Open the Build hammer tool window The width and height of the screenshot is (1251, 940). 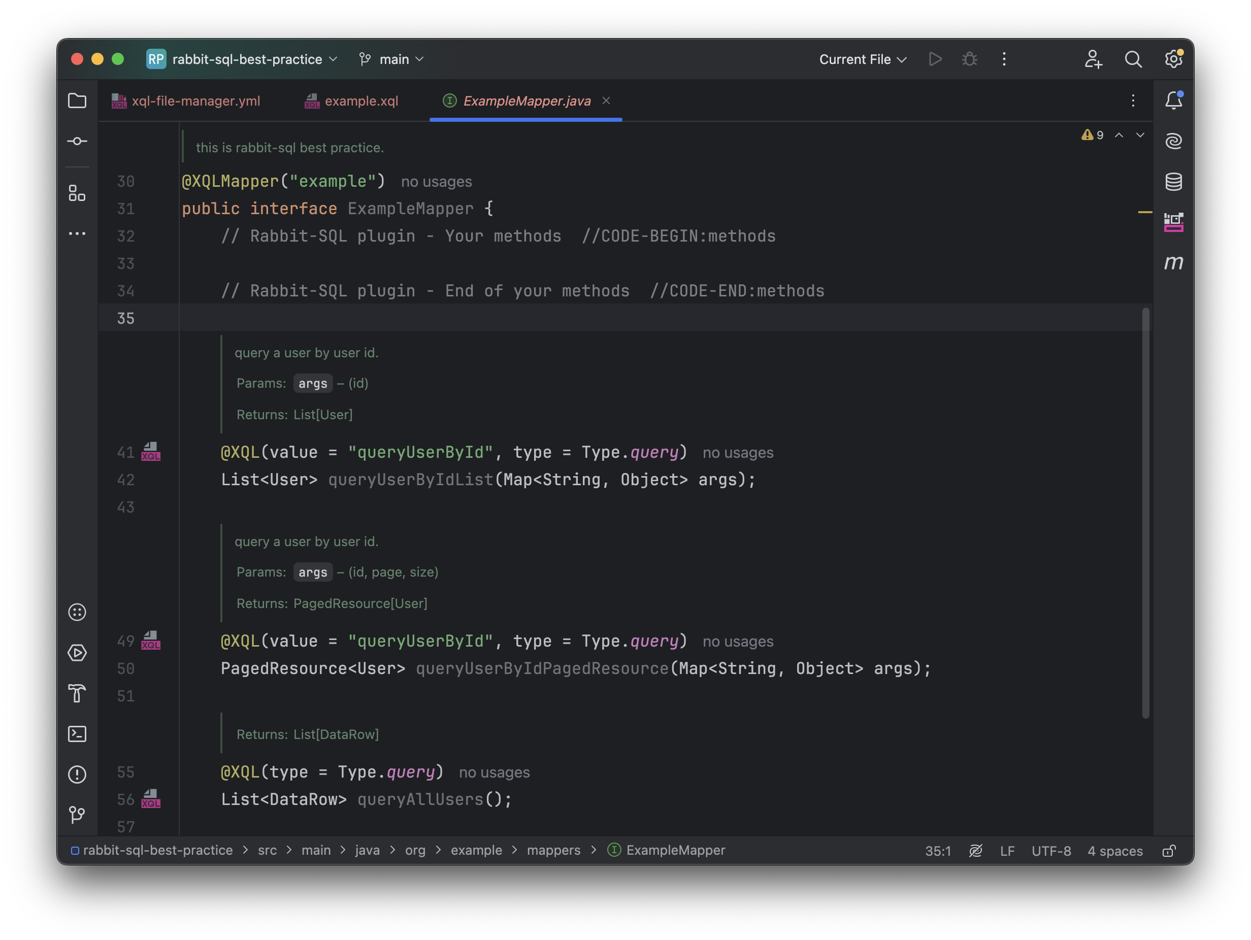pos(77,693)
